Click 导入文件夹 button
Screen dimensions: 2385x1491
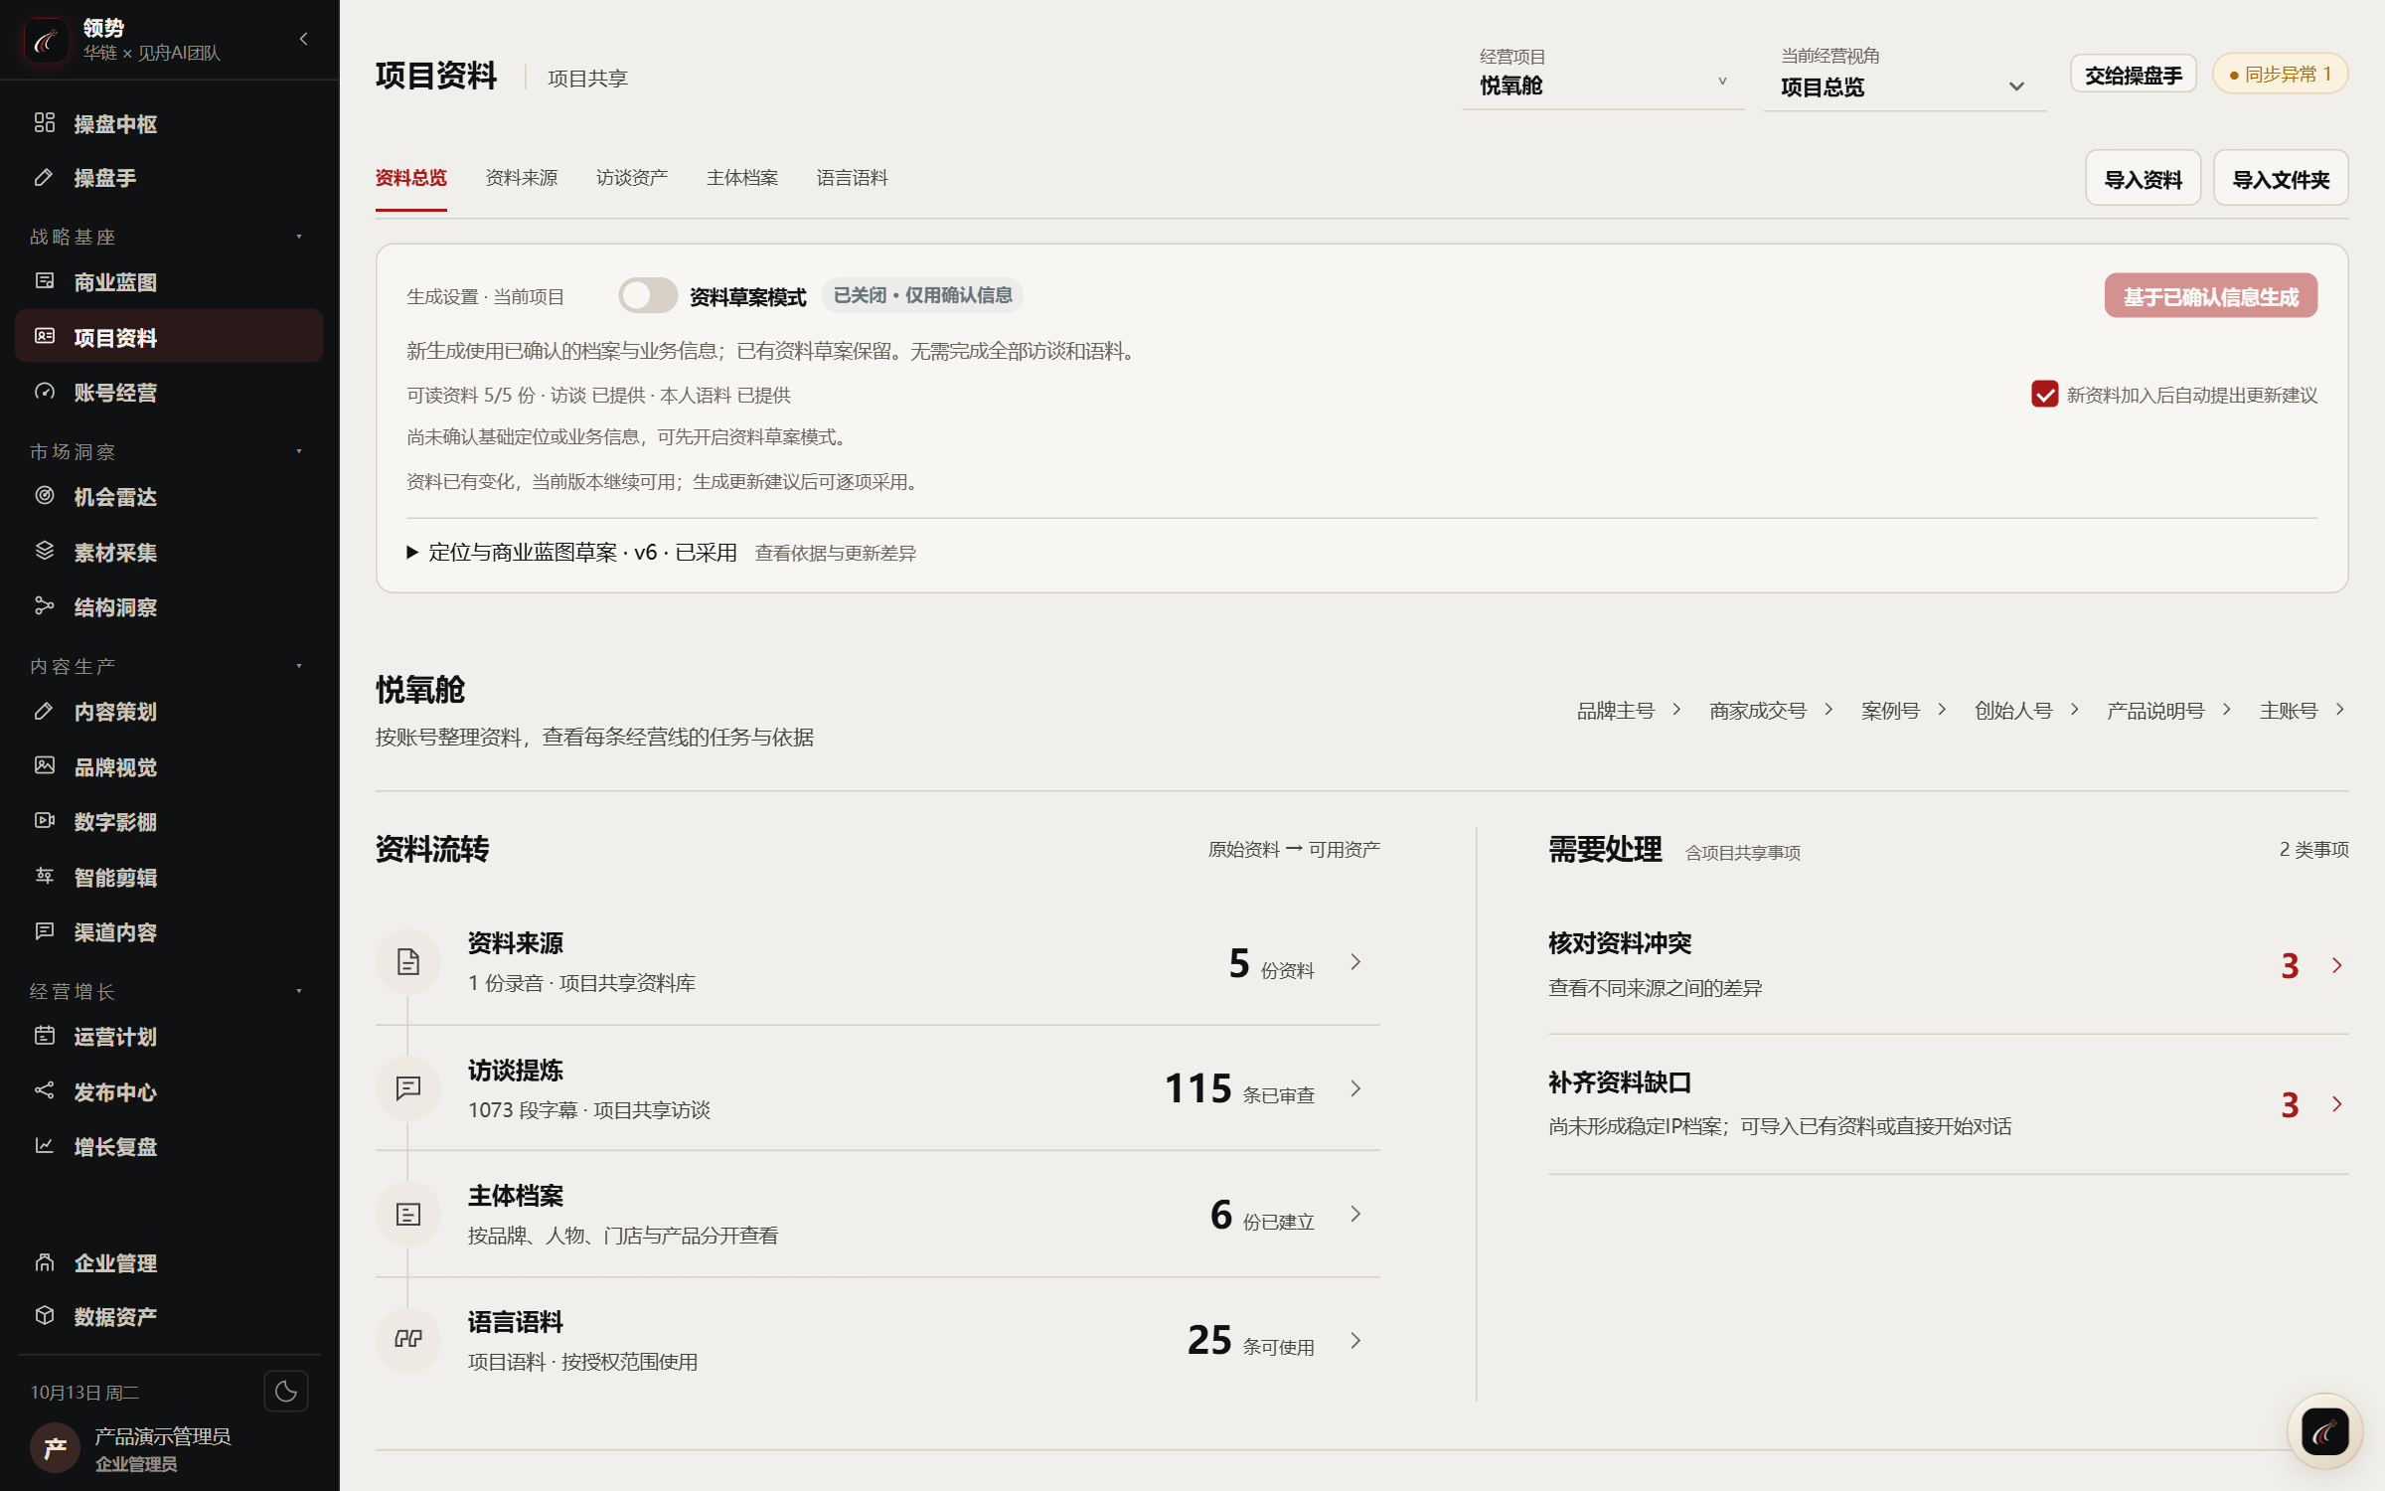(2281, 179)
